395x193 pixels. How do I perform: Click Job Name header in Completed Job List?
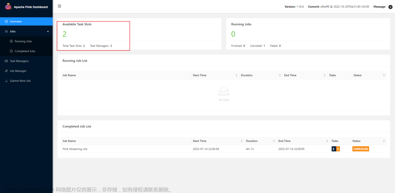69,141
